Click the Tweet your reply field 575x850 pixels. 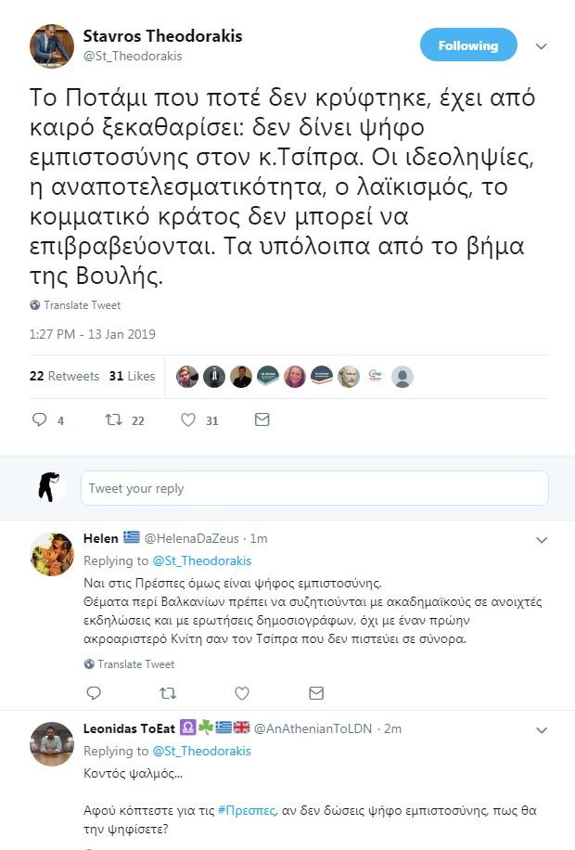(314, 488)
